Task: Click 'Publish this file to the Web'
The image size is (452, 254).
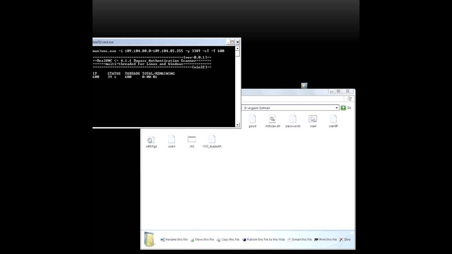Action: tap(263, 240)
